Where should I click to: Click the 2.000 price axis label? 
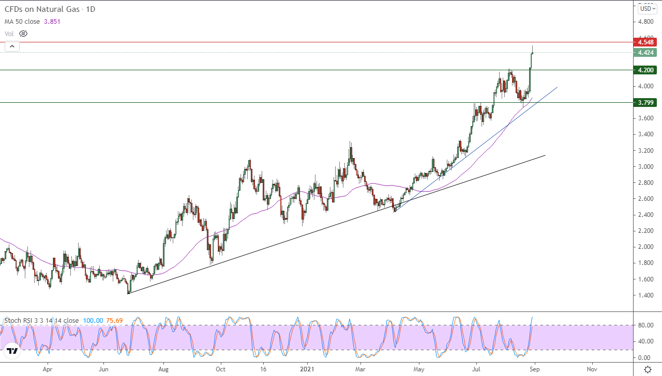(x=646, y=247)
